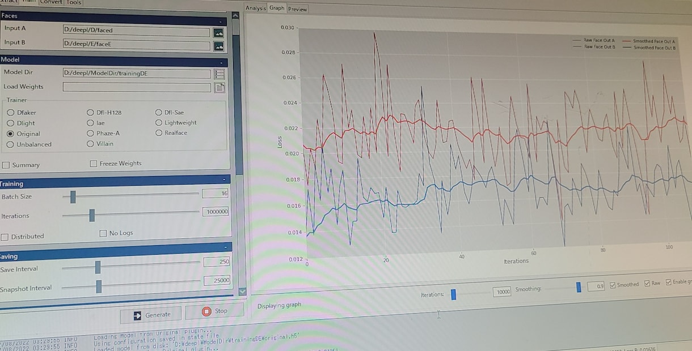Image resolution: width=692 pixels, height=351 pixels.
Task: Toggle the Freeze Weights checkbox
Action: coord(94,164)
